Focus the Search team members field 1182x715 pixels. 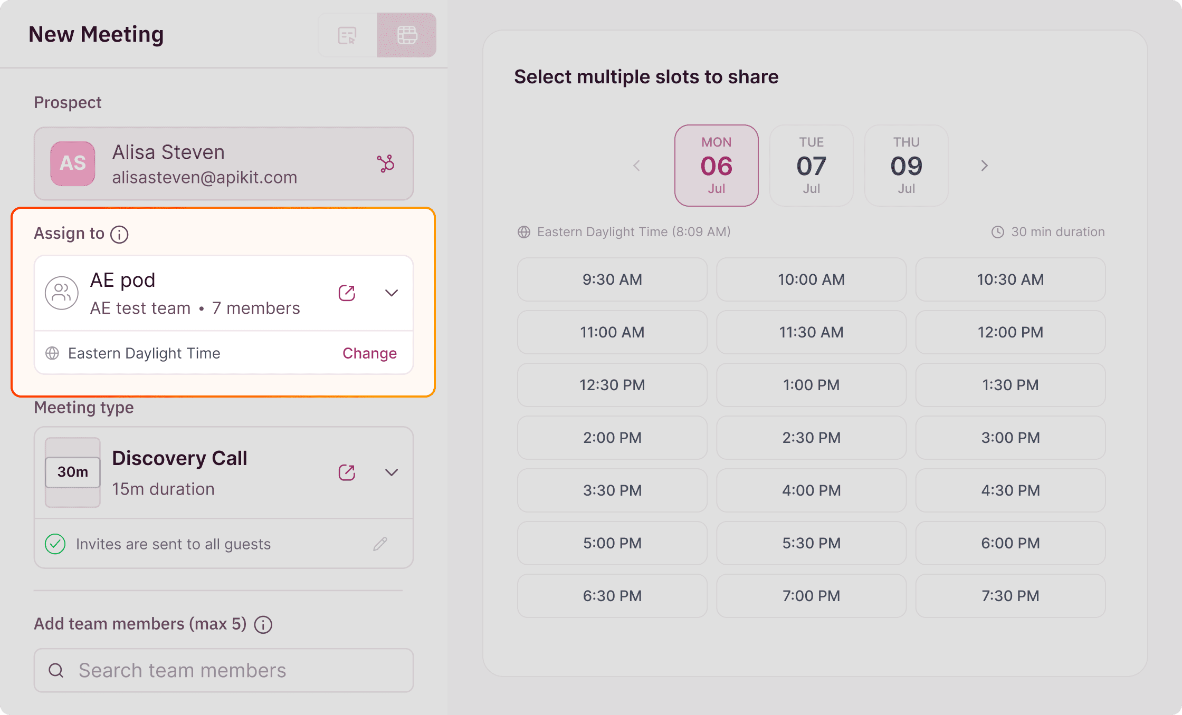point(224,671)
